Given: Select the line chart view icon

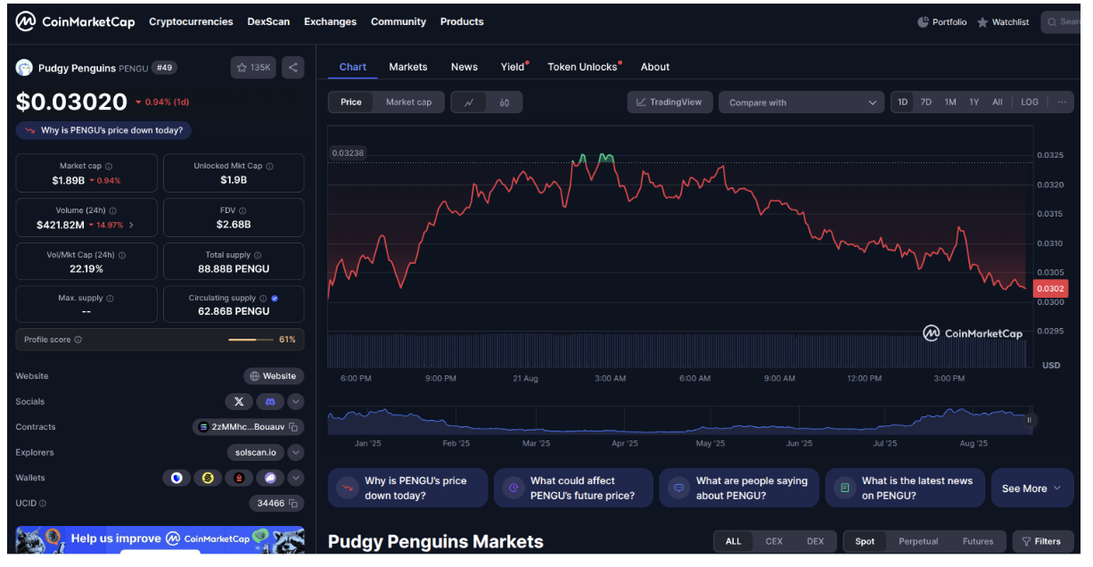Looking at the screenshot, I should point(469,103).
